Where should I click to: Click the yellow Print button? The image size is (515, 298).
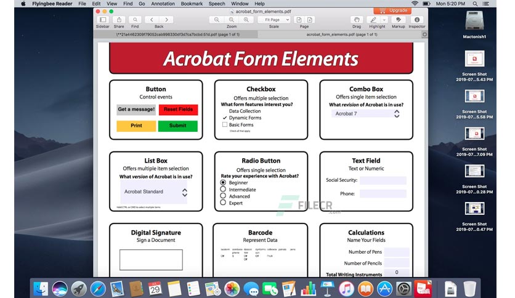pyautogui.click(x=136, y=126)
